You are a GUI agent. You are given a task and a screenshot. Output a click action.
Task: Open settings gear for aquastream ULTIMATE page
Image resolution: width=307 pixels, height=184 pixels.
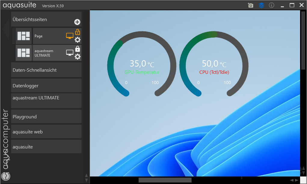(78, 57)
